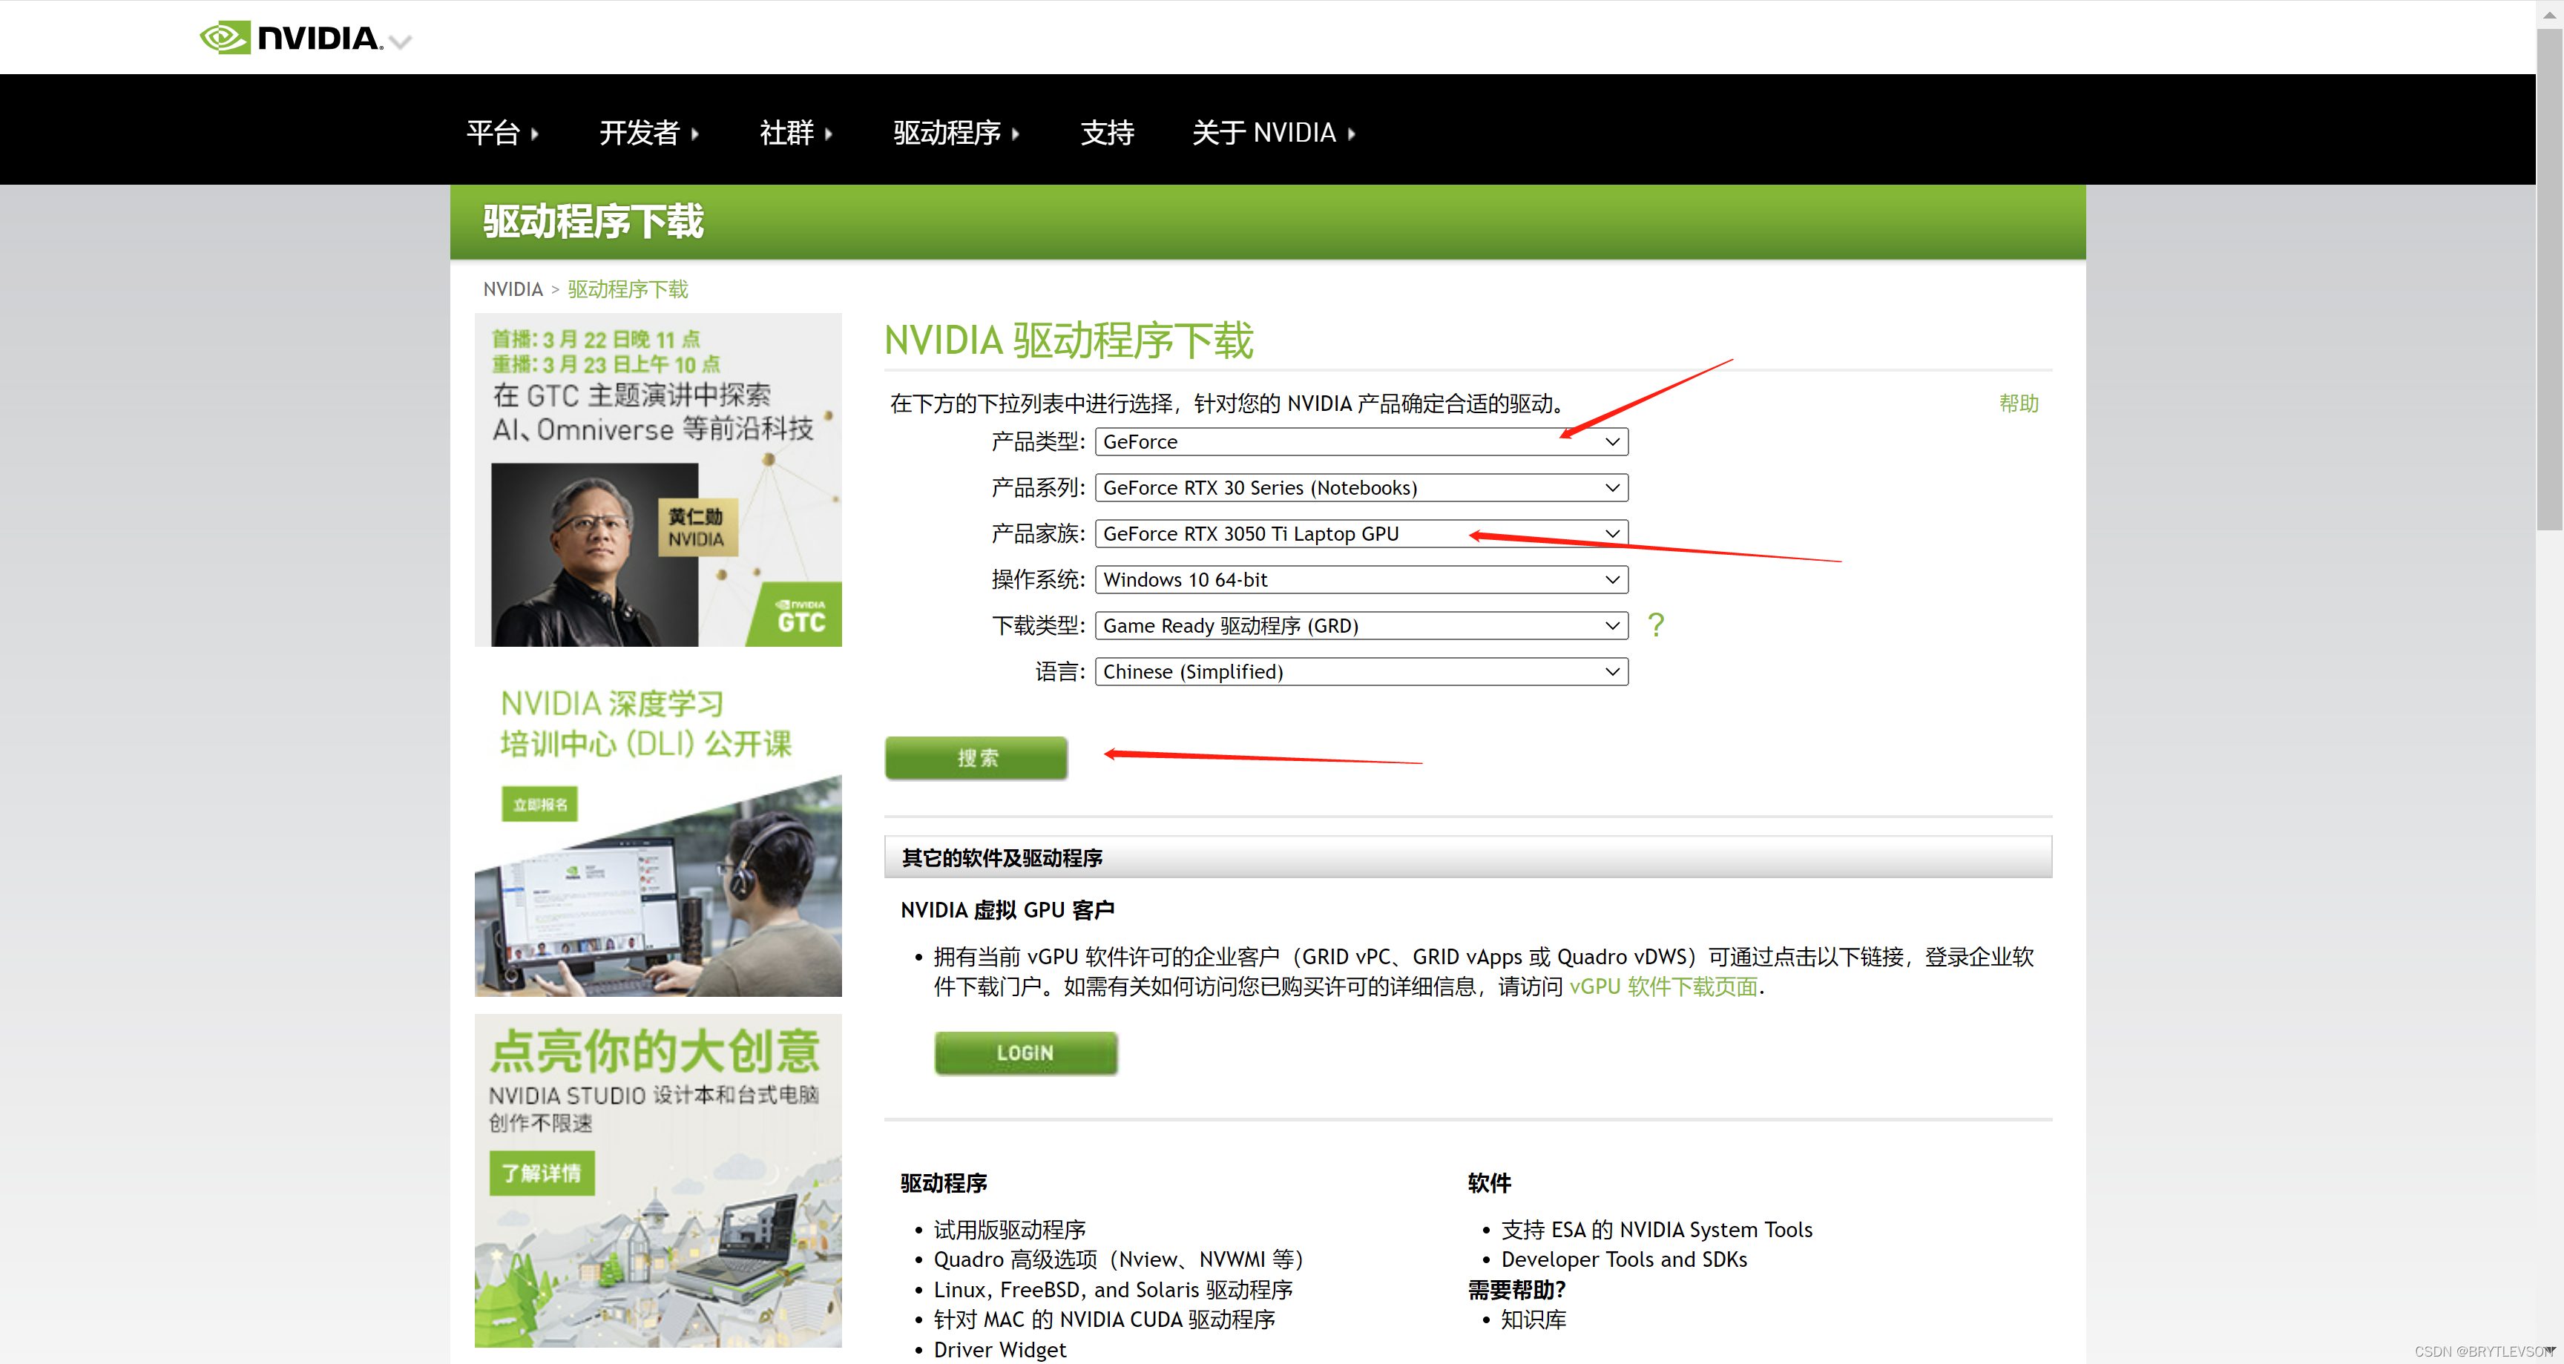The height and width of the screenshot is (1364, 2564).
Task: Open the 产品家族 dropdown for RTX 3050 Ti
Action: (x=1361, y=533)
